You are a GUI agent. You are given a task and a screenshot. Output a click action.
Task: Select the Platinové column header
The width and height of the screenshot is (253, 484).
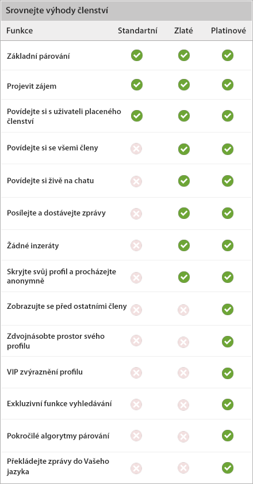coord(228,31)
